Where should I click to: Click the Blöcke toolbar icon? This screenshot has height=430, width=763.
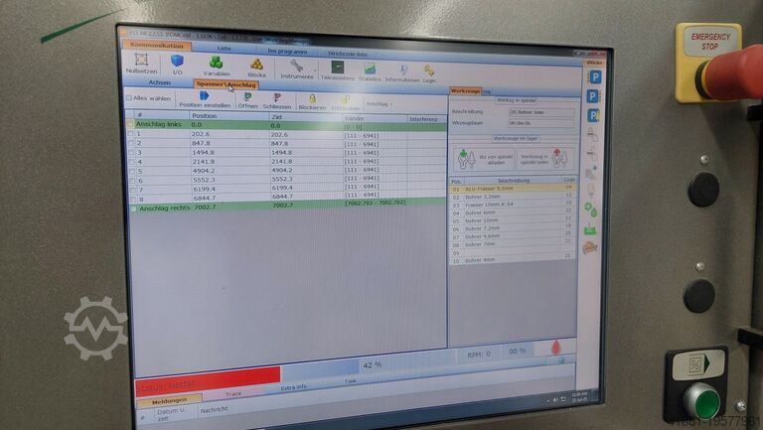pos(256,67)
